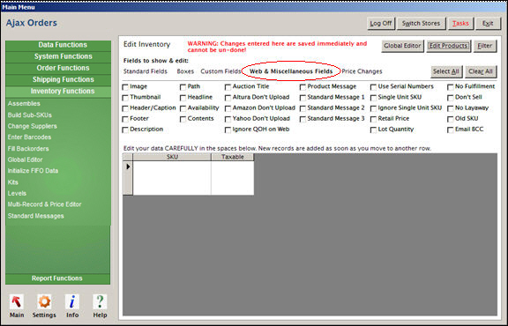This screenshot has width=508, height=326.
Task: Tick Altura Don't Upload checkbox
Action: point(228,98)
